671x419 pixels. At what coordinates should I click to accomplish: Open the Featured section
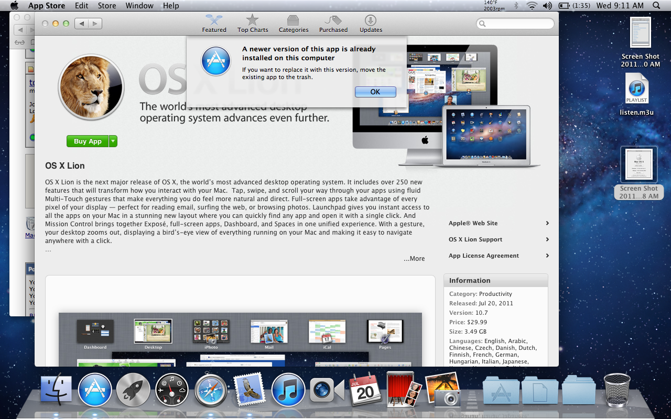[214, 24]
